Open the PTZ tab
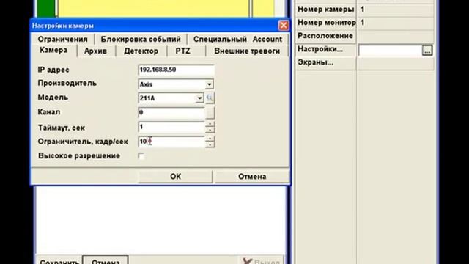The image size is (469, 264). [182, 51]
